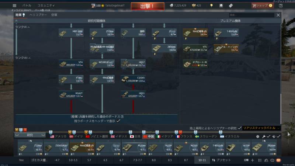The image size is (295, 166).
Task: Open the 研究 dropdown panel
Action: point(30,135)
